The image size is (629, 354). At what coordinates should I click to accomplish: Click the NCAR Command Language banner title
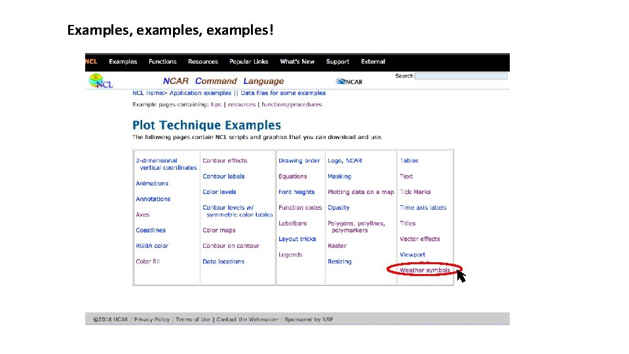pos(223,81)
